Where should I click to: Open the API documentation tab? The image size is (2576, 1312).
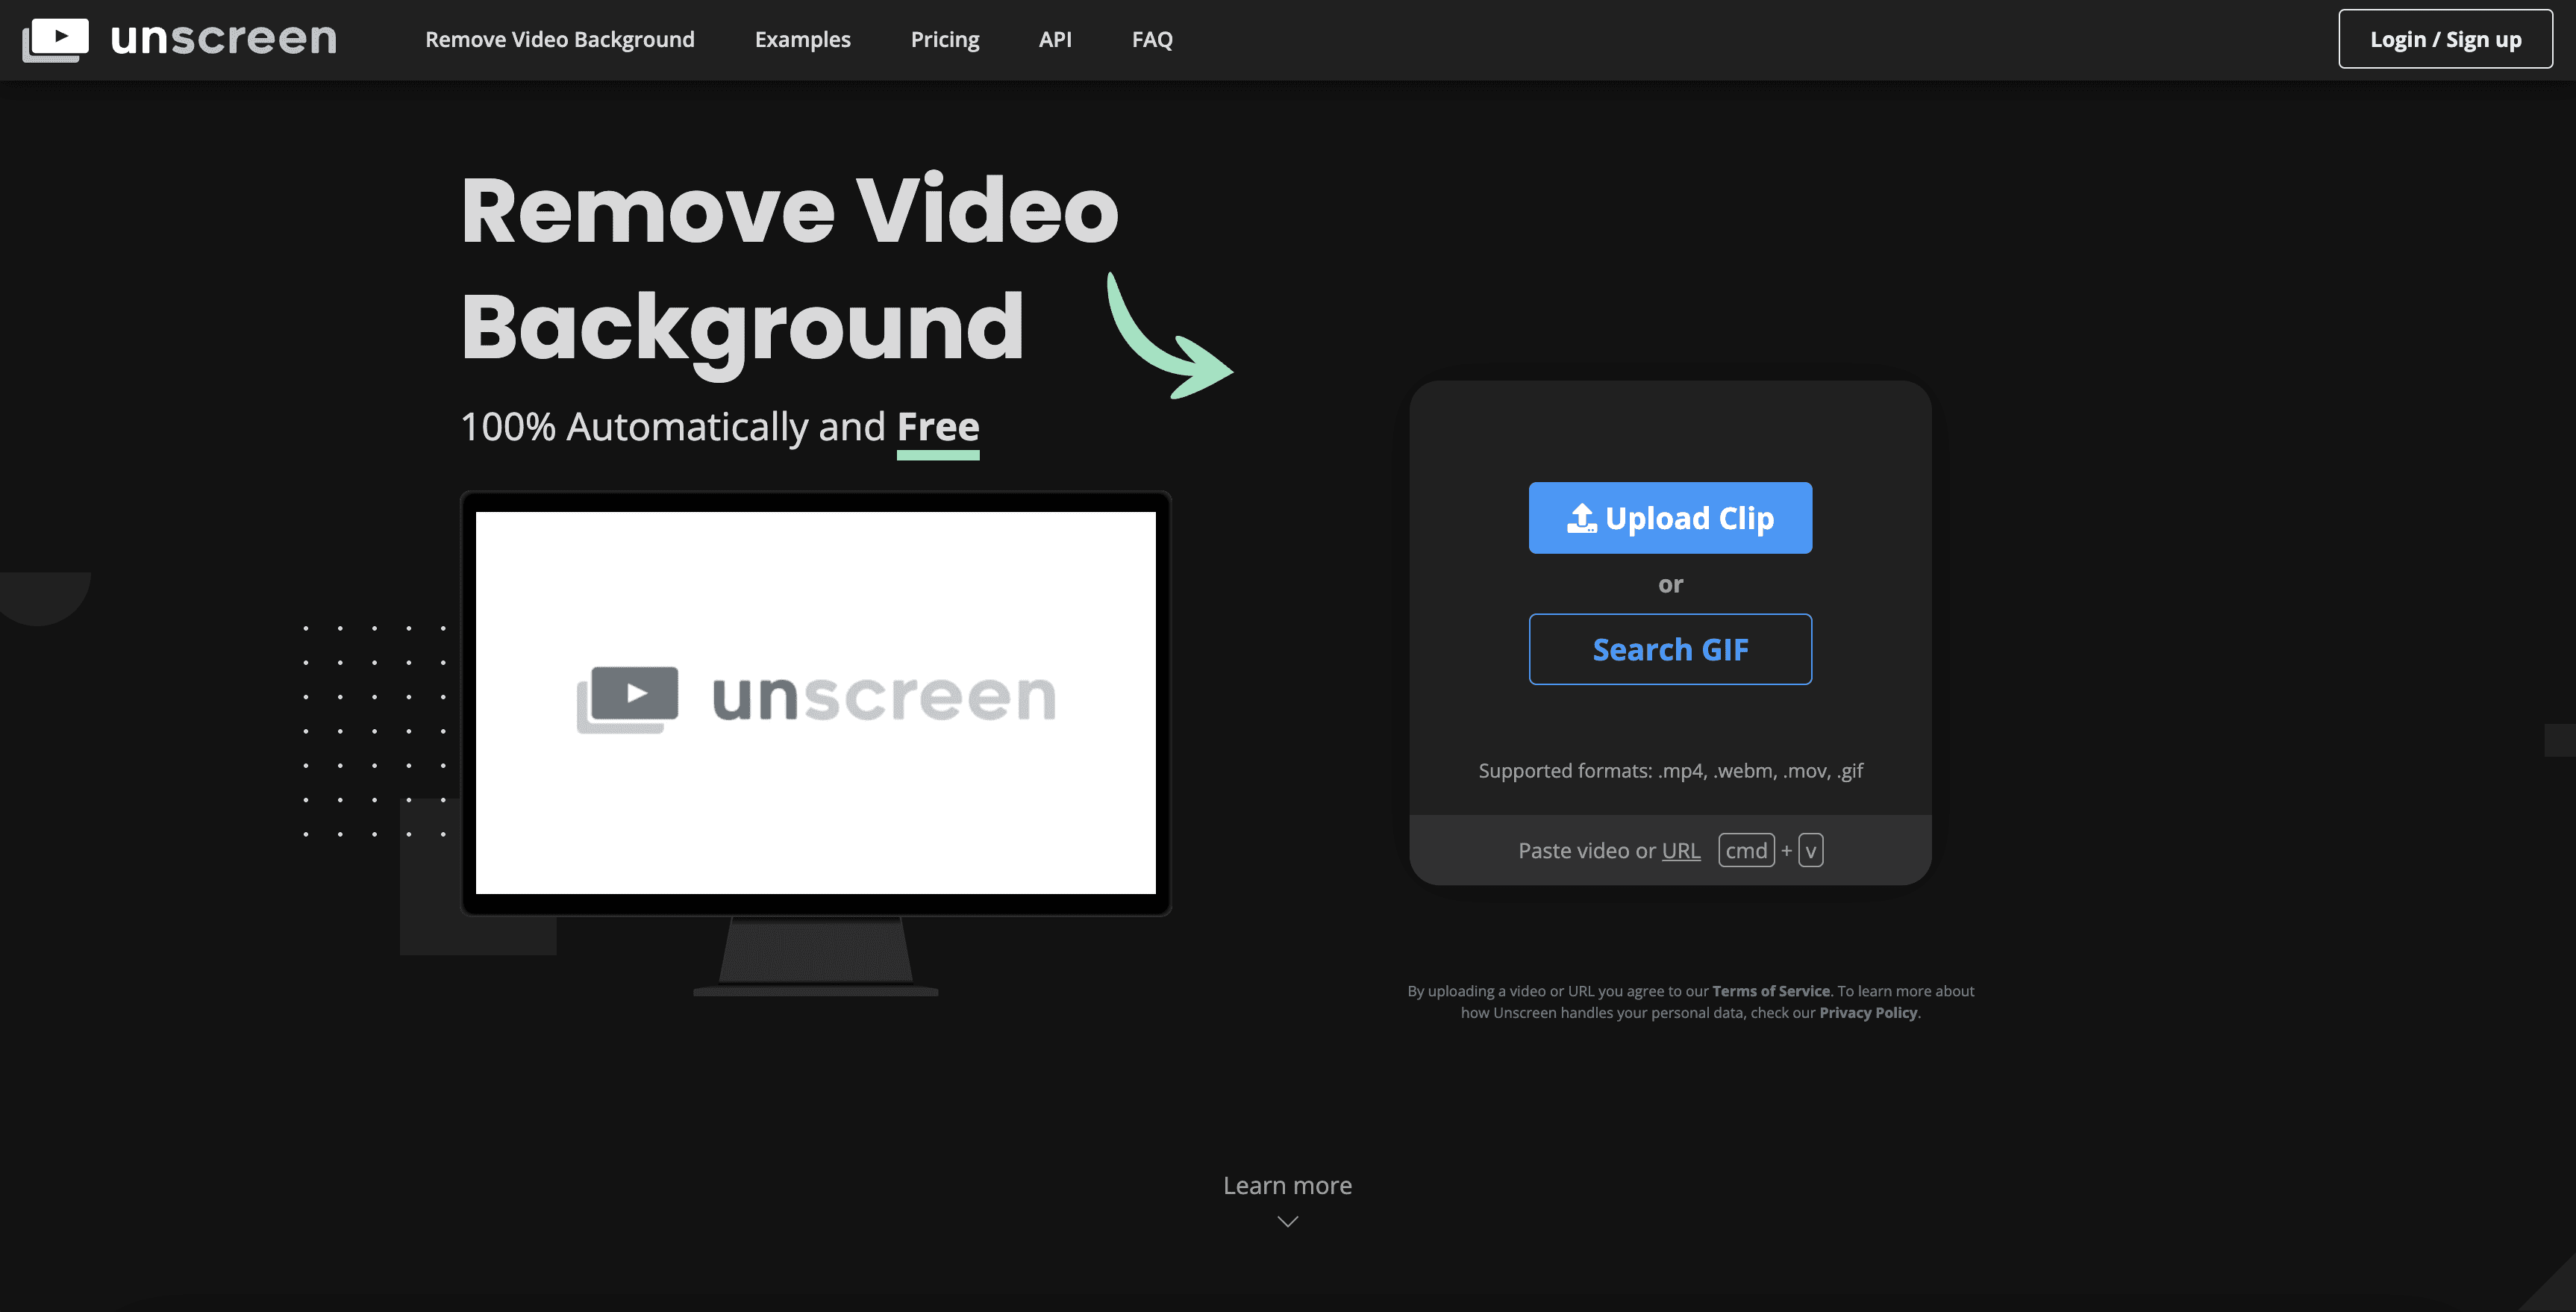1055,39
